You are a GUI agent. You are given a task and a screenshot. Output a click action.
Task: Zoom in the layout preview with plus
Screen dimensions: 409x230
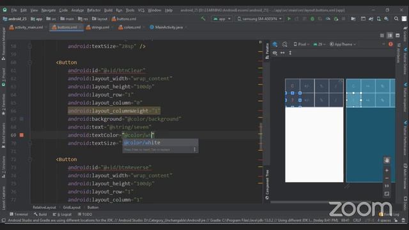click(x=387, y=171)
